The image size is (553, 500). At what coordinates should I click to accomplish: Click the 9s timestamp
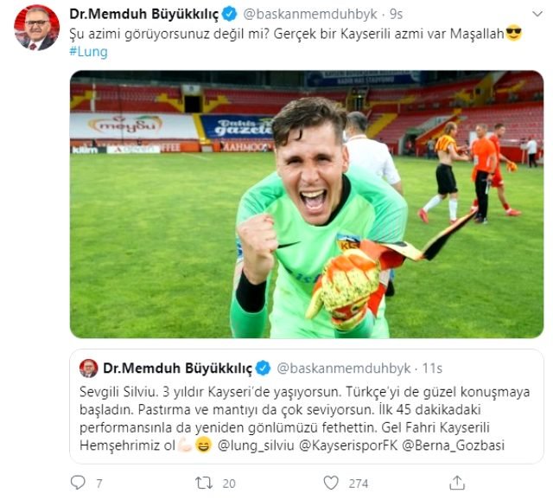pyautogui.click(x=396, y=14)
